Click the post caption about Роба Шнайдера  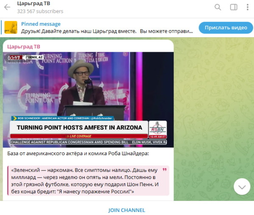pos(78,154)
